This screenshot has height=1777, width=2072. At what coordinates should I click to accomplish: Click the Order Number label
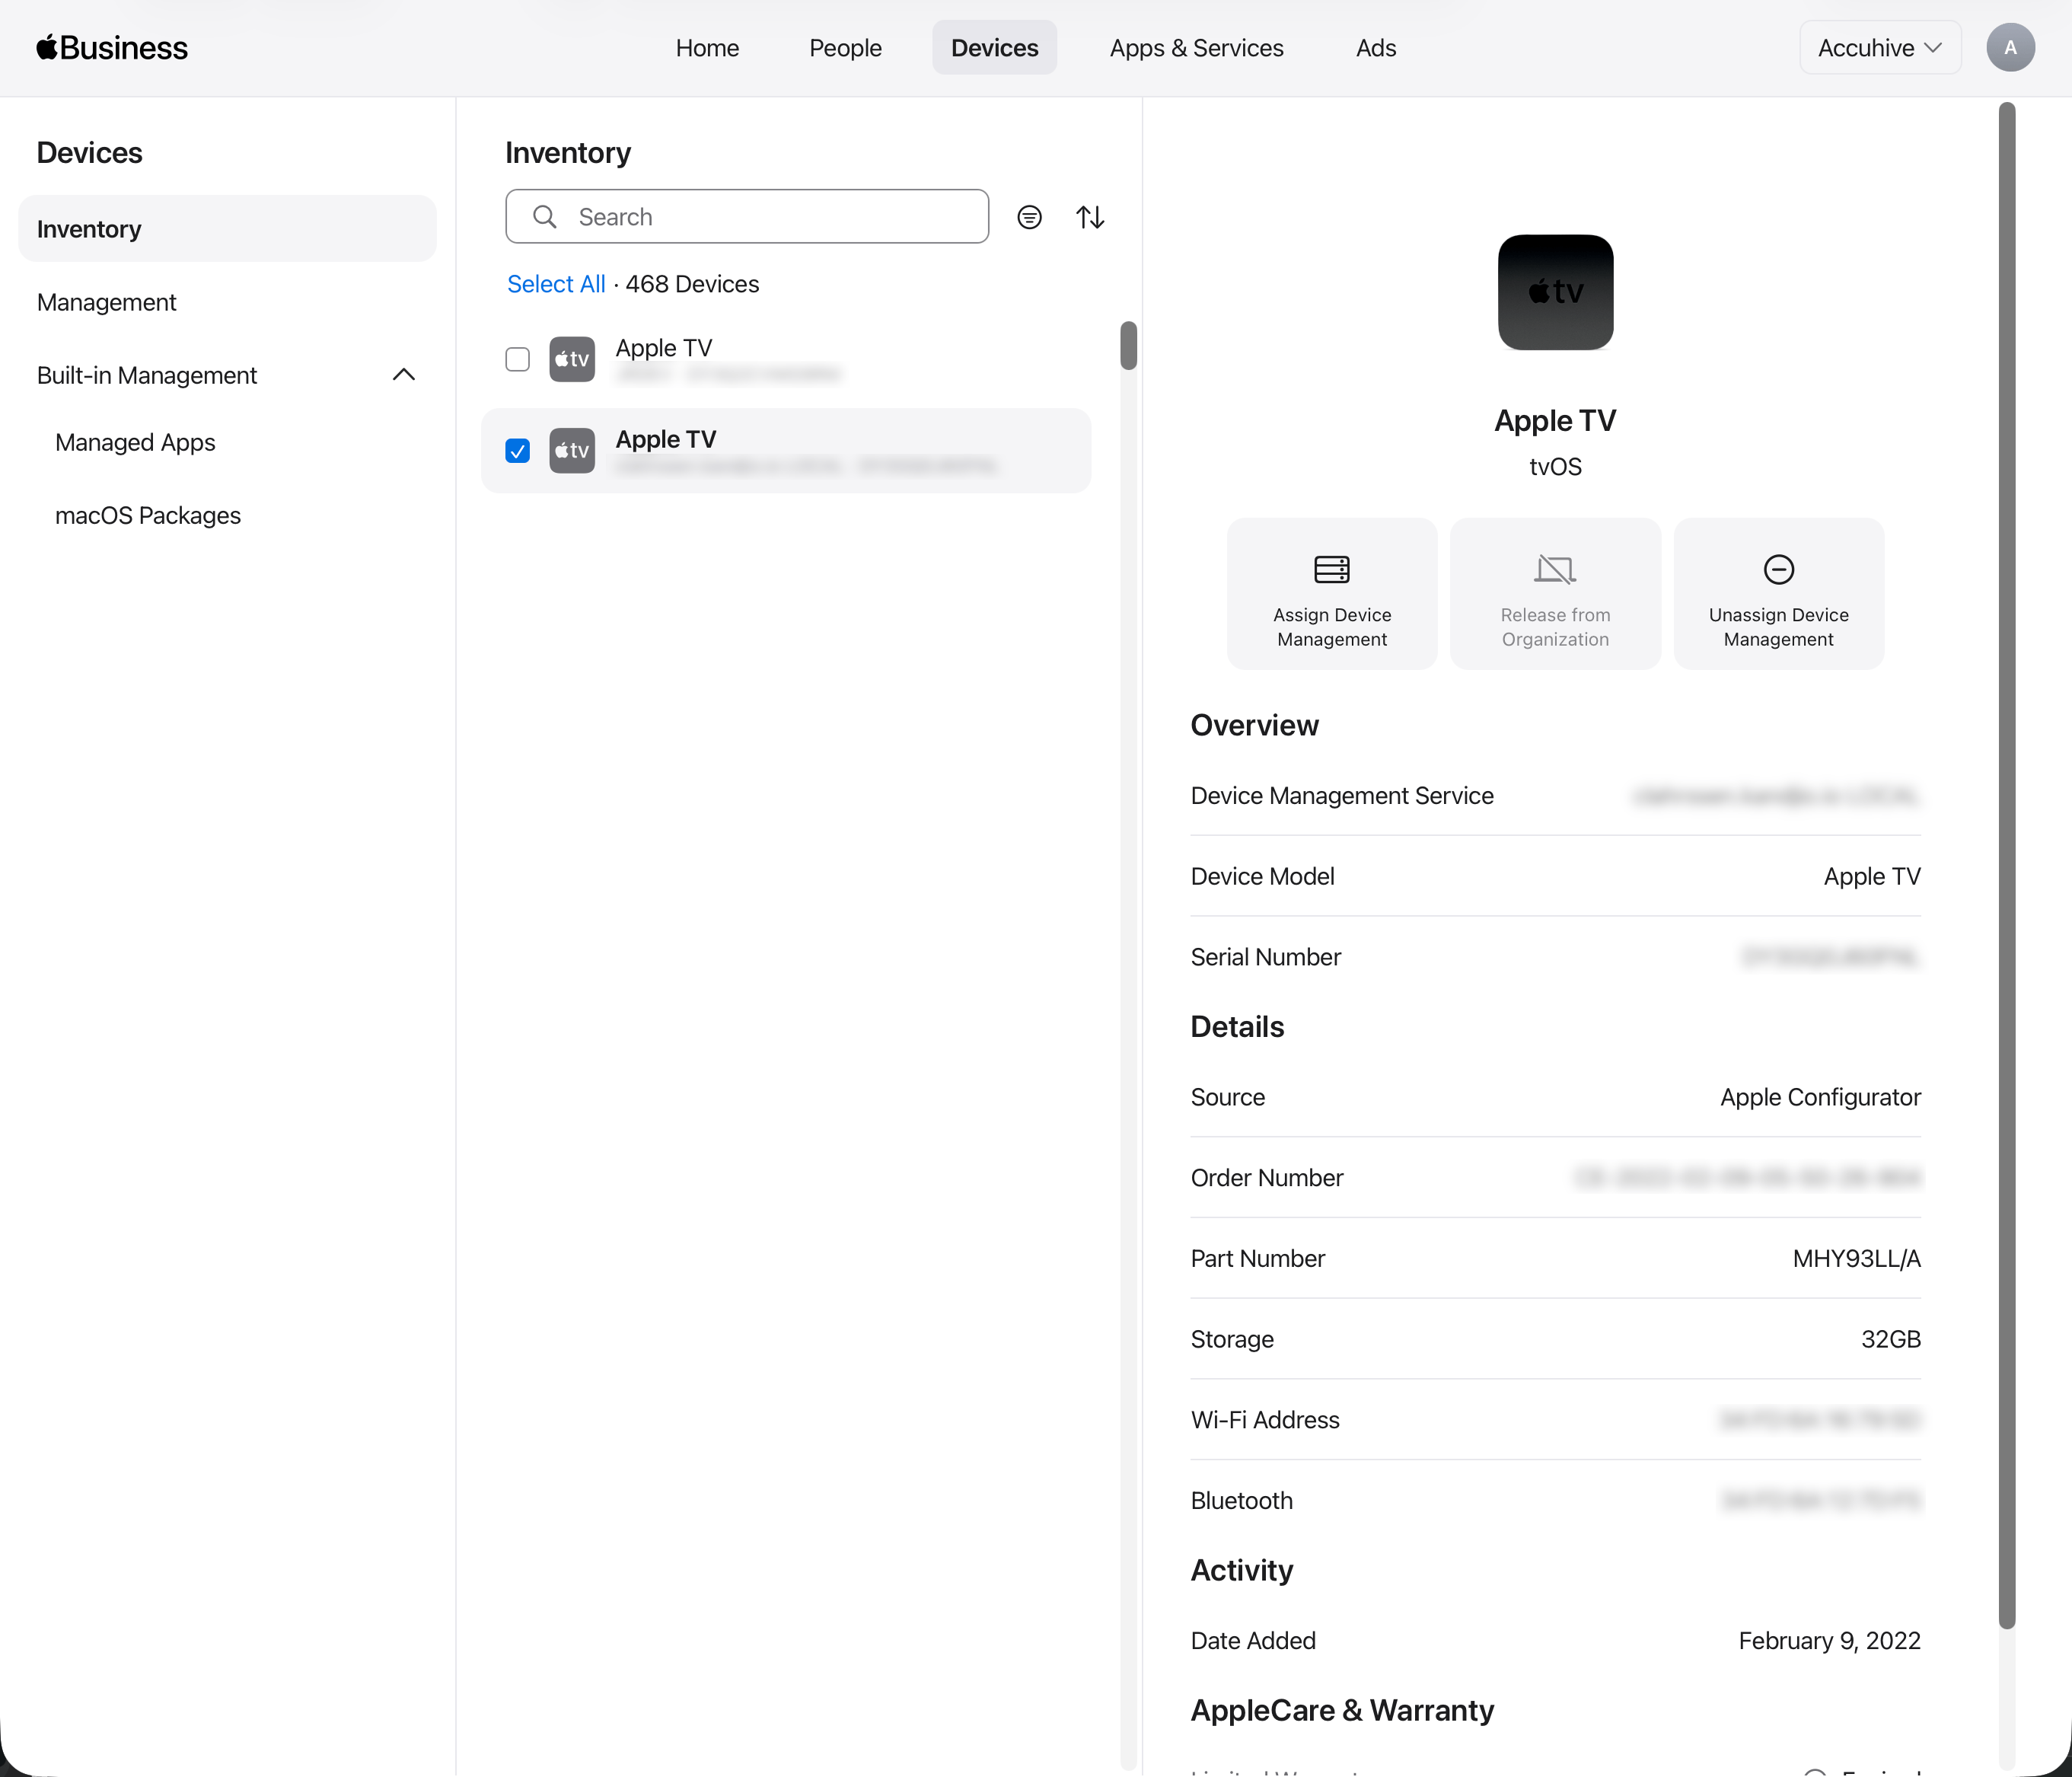tap(1266, 1178)
